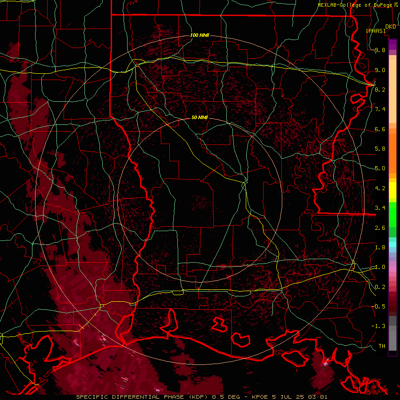Click the 7.4 value on the color scale
400x400 pixels.
(x=380, y=109)
